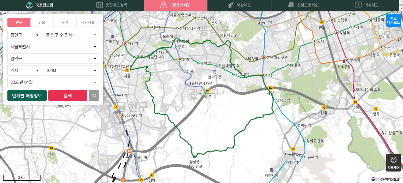Click the gray refresh reset icon
Viewport: 403px width, 183px height.
(x=94, y=96)
